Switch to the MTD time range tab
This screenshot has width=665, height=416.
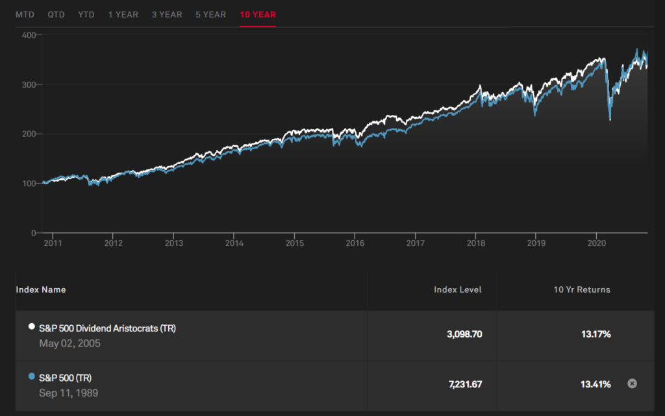[25, 14]
